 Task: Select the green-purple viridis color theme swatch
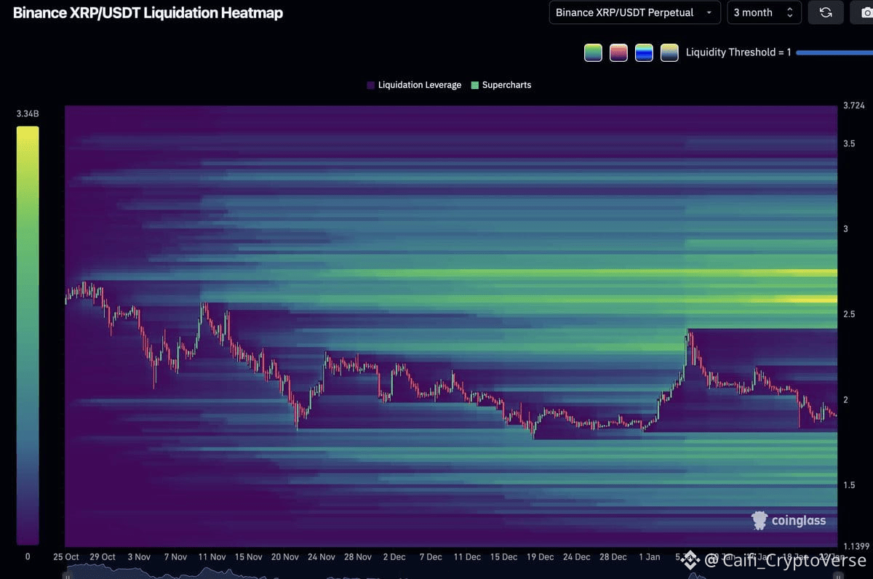(593, 52)
